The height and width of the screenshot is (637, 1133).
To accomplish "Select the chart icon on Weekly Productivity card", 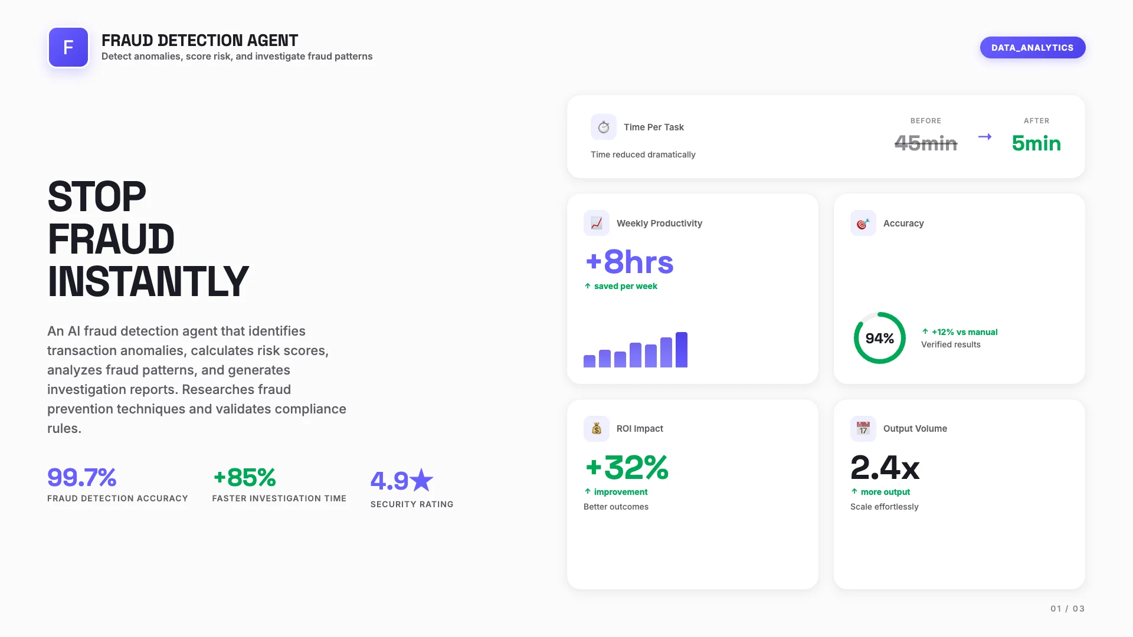I will click(x=597, y=223).
